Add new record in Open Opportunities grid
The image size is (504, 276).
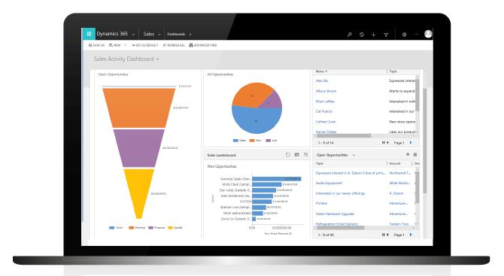[x=408, y=155]
